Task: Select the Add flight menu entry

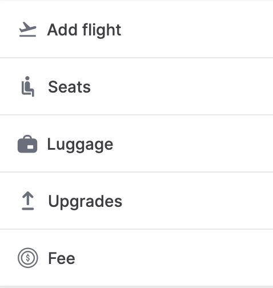Action: (x=136, y=29)
